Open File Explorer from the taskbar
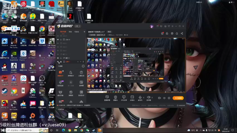Screen dimensions: 237x133 pyautogui.click(x=76, y=130)
